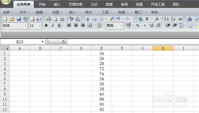The image size is (199, 113).
Task: Cut the selection with the scissors icon
Action: [88, 19]
